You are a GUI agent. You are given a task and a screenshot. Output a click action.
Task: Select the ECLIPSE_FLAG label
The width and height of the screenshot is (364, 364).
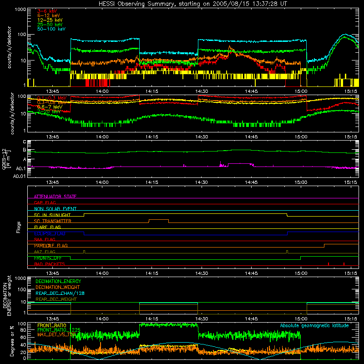coord(50,233)
